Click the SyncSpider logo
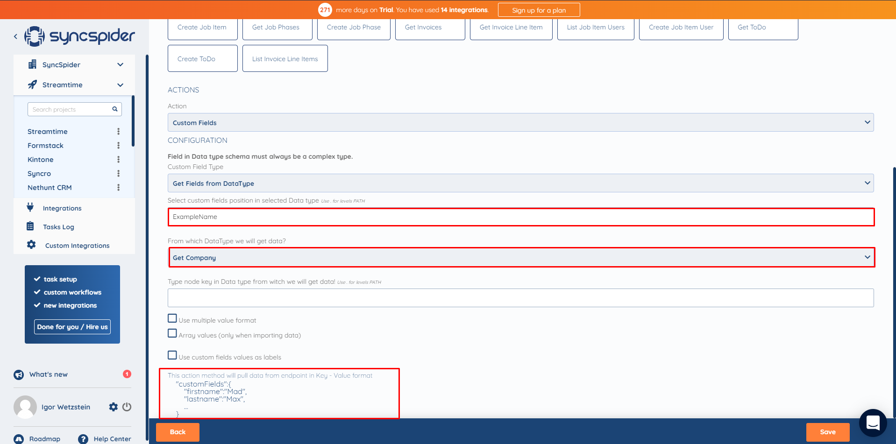The width and height of the screenshot is (896, 444). click(x=79, y=36)
